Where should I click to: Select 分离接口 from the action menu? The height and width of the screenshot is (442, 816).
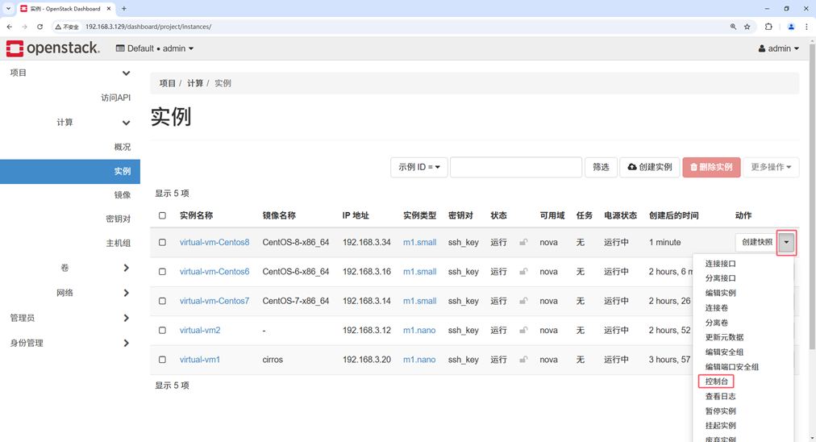pos(720,278)
